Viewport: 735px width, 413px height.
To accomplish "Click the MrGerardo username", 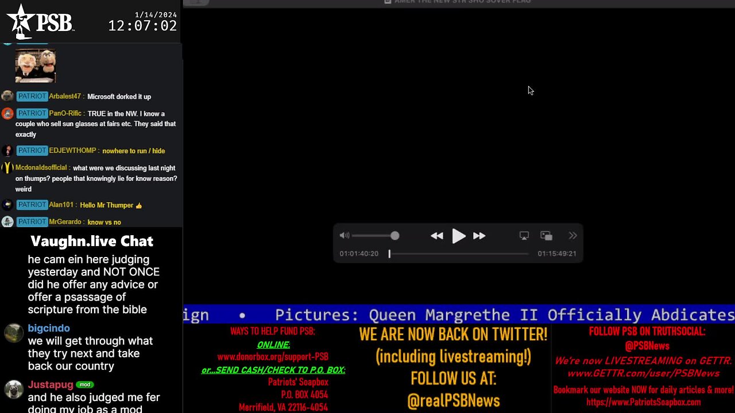I will 65,222.
